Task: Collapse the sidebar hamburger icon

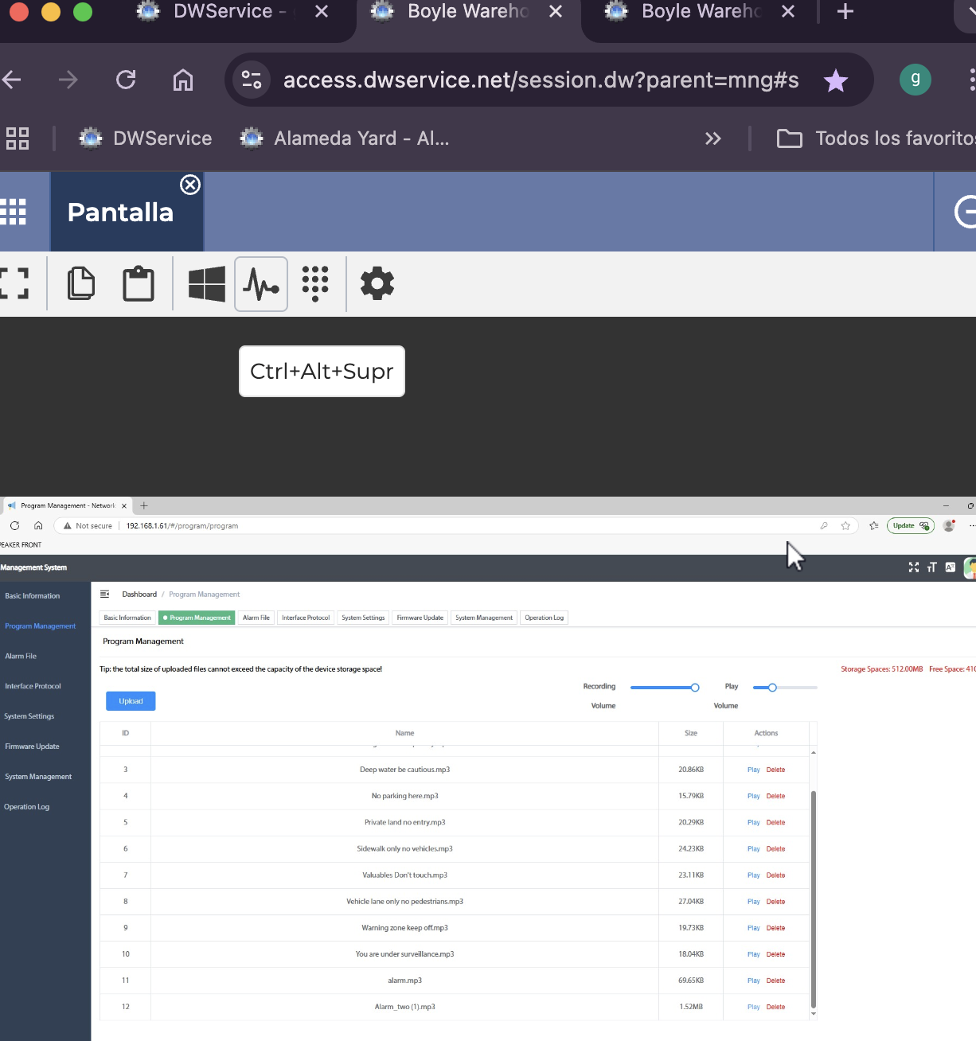Action: tap(104, 594)
